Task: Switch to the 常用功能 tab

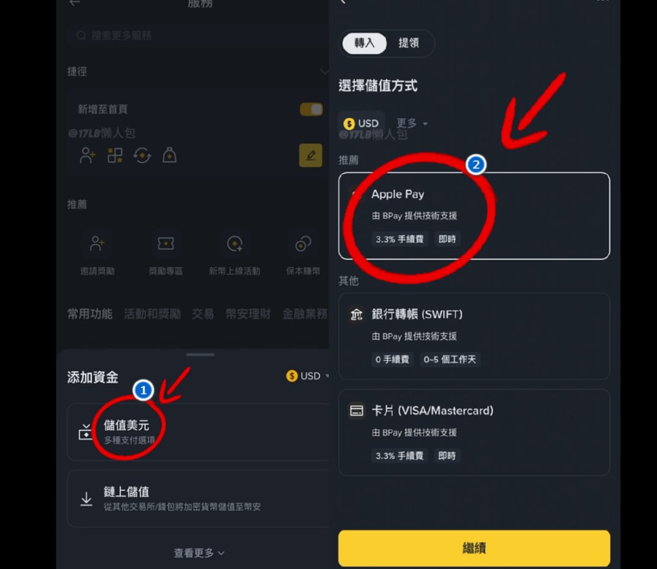Action: tap(90, 314)
